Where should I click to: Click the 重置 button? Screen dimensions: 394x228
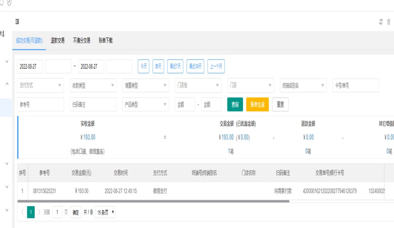(280, 105)
